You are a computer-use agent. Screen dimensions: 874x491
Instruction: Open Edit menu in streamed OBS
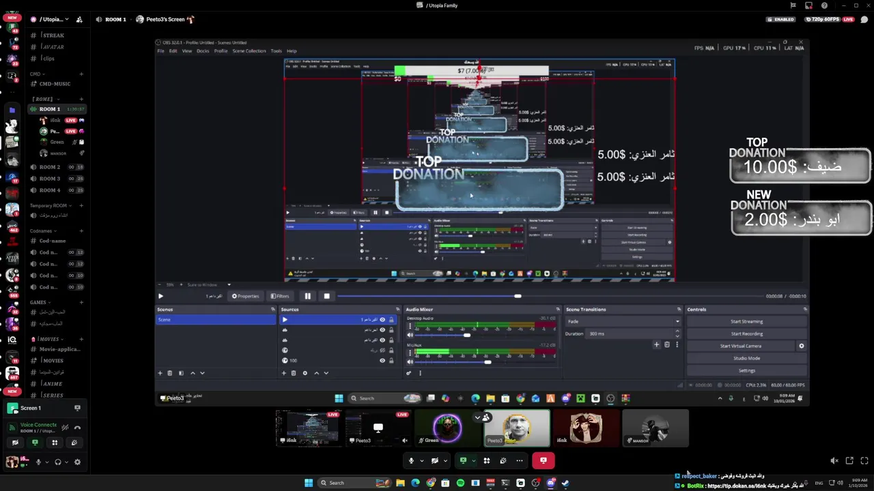click(x=173, y=51)
